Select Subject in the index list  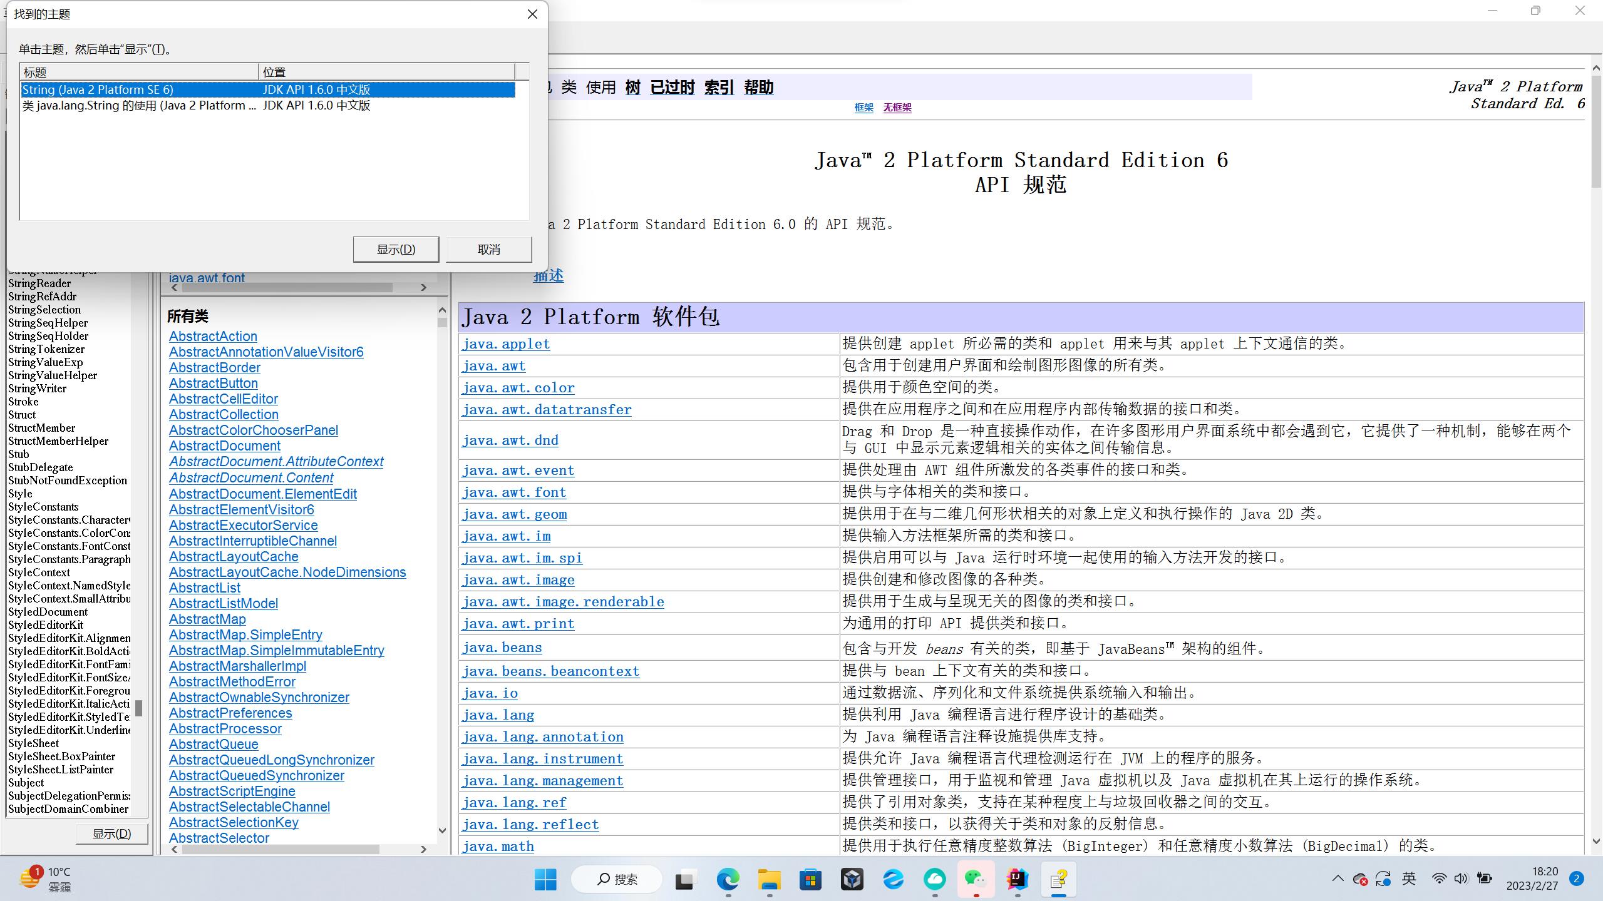point(26,783)
